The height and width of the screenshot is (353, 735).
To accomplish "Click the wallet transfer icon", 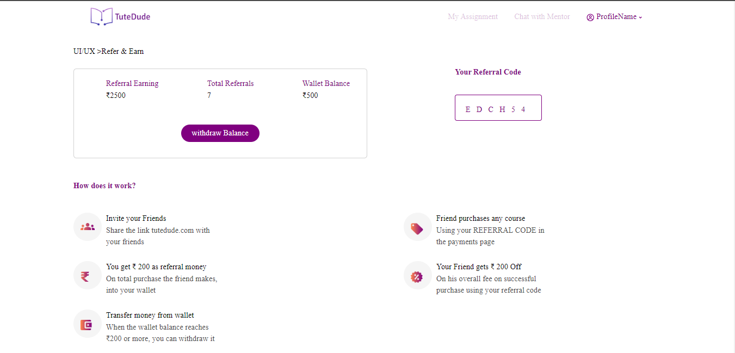I will (87, 324).
